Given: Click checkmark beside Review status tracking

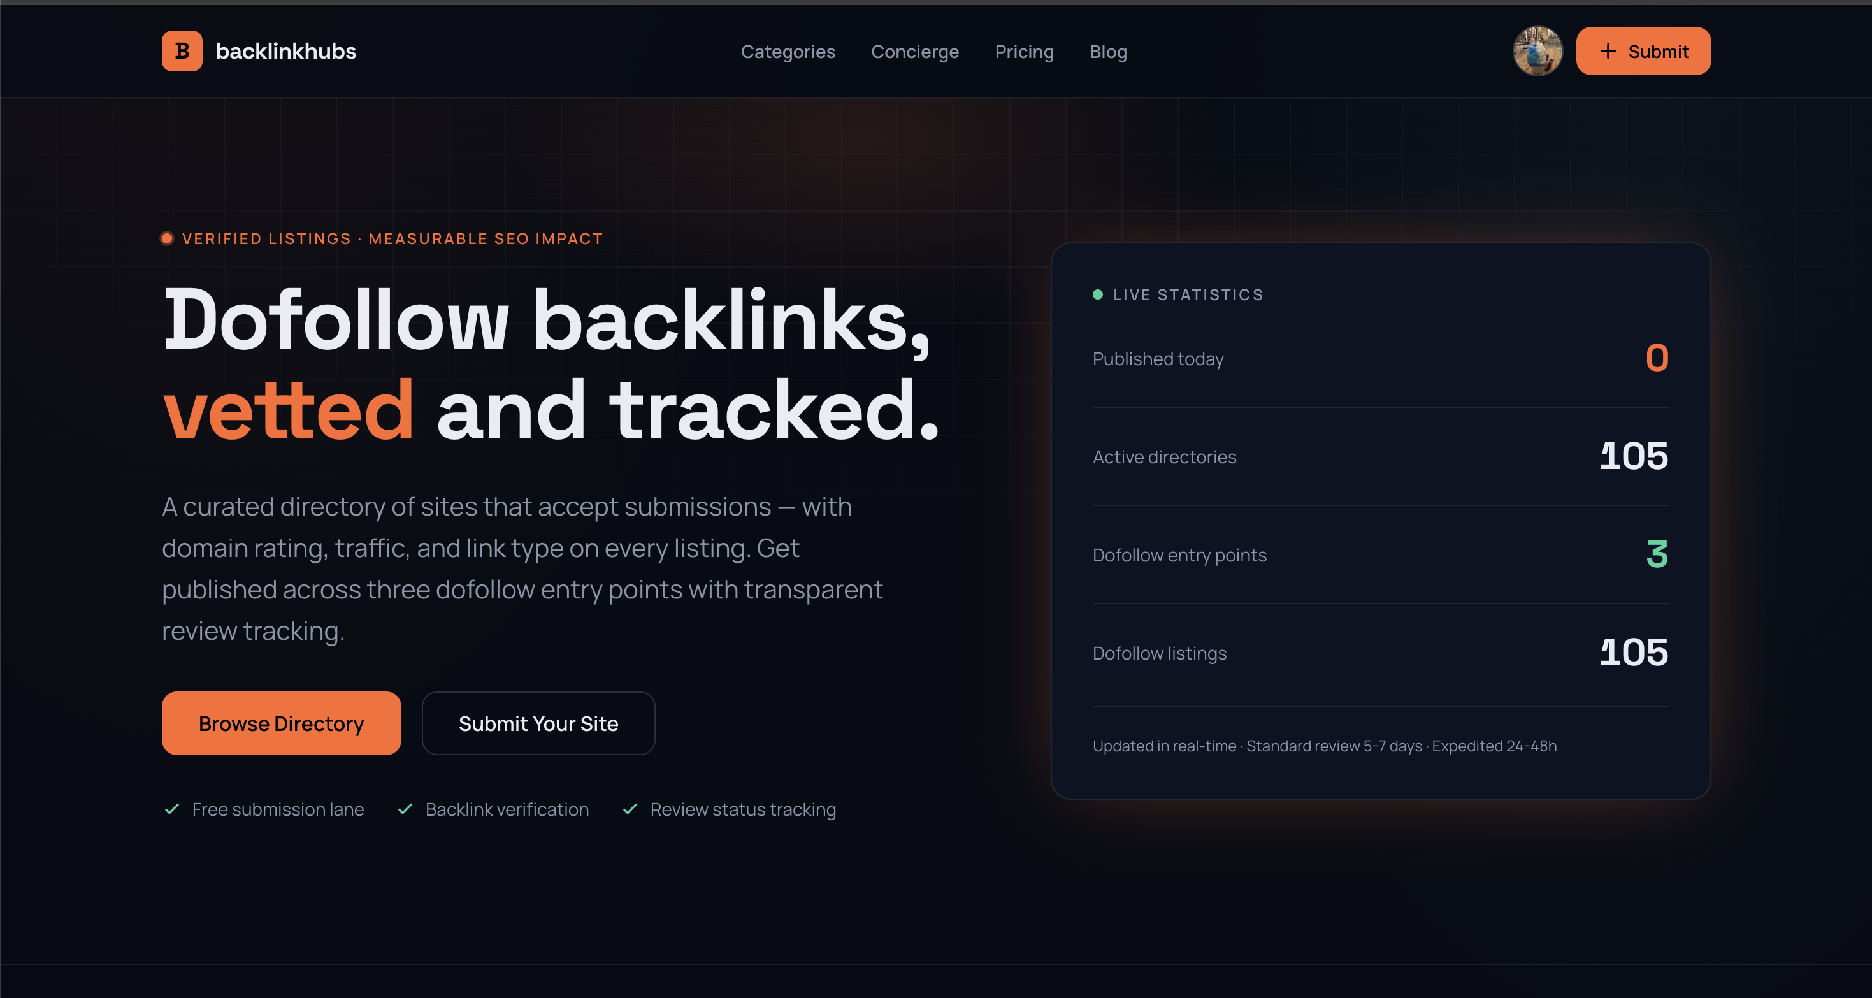Looking at the screenshot, I should pos(630,809).
